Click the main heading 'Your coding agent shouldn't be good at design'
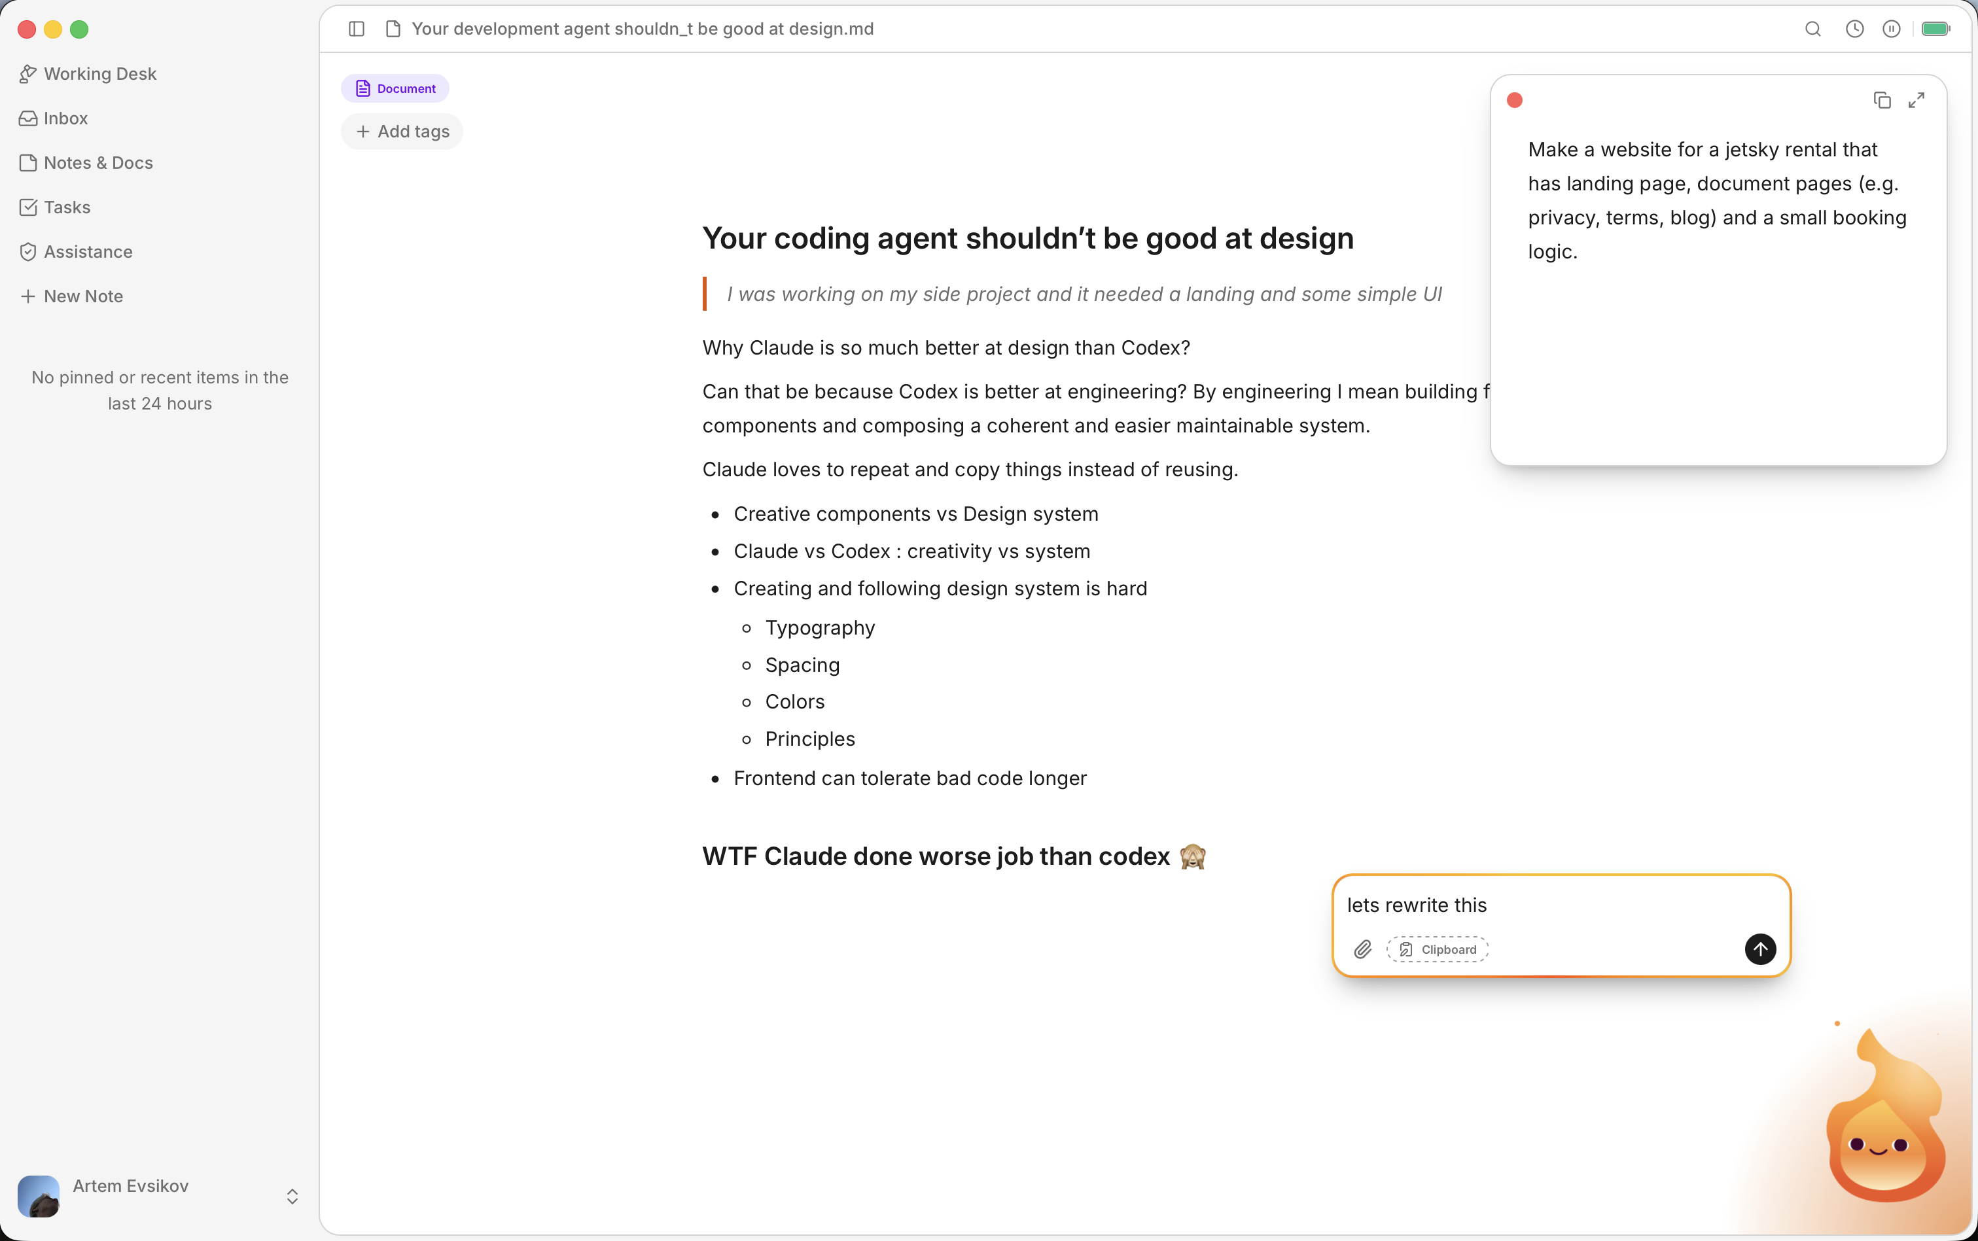The width and height of the screenshot is (1978, 1241). 1027,238
